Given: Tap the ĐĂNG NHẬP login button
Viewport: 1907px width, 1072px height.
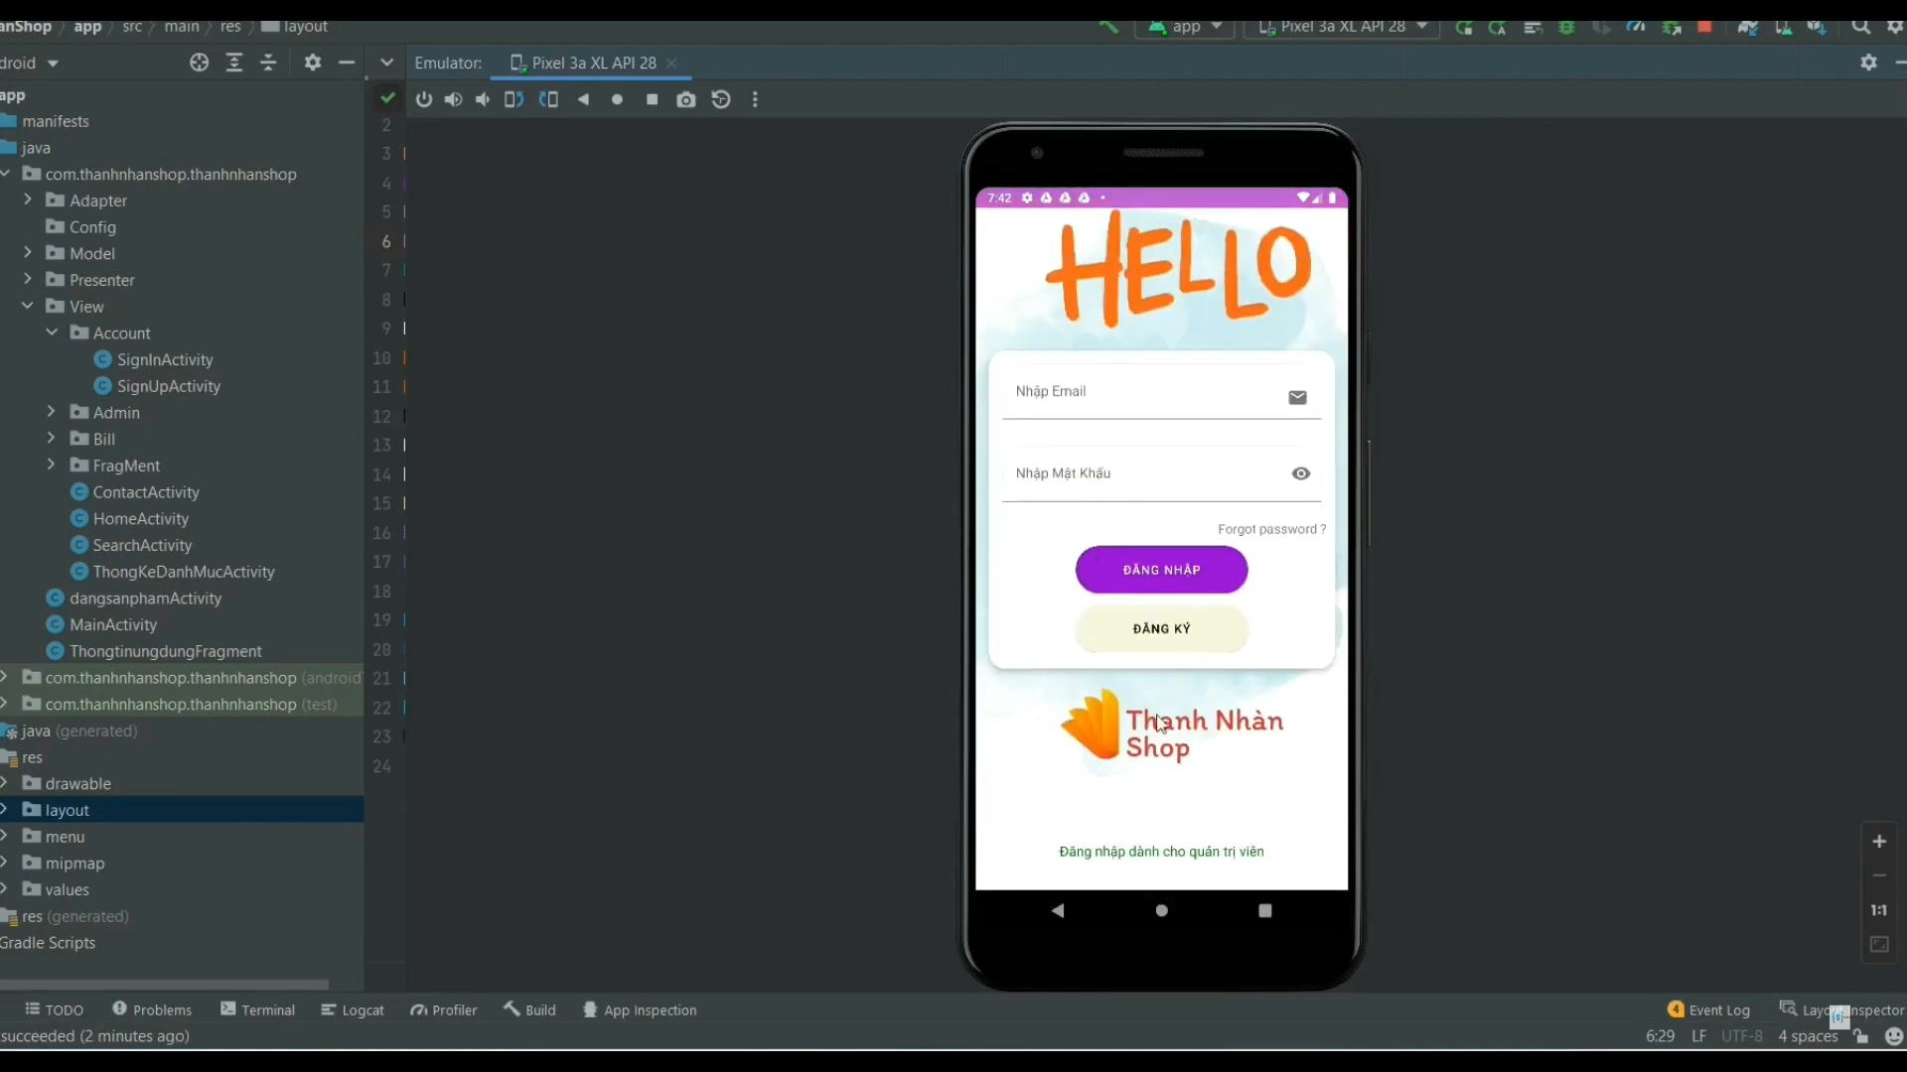Looking at the screenshot, I should pos(1161,570).
